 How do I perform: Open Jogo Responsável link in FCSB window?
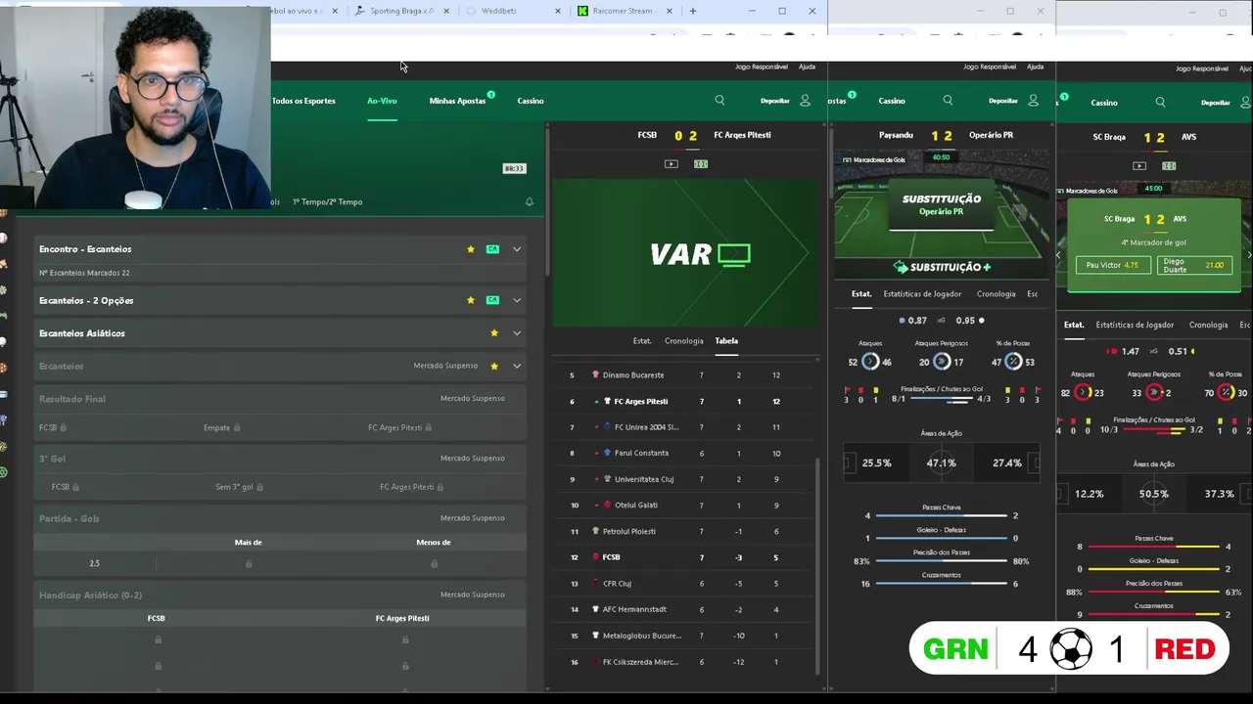762,66
